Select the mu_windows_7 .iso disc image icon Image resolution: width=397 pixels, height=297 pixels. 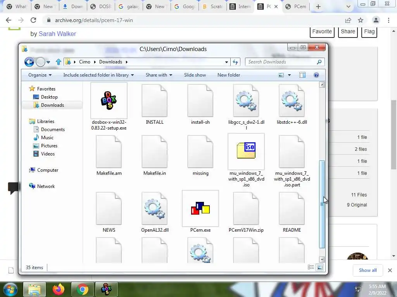246,151
